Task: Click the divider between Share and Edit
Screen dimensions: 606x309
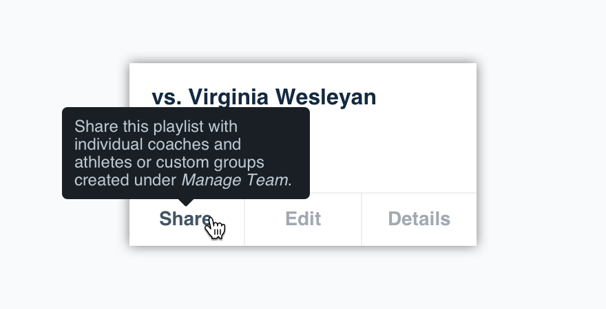Action: [244, 219]
